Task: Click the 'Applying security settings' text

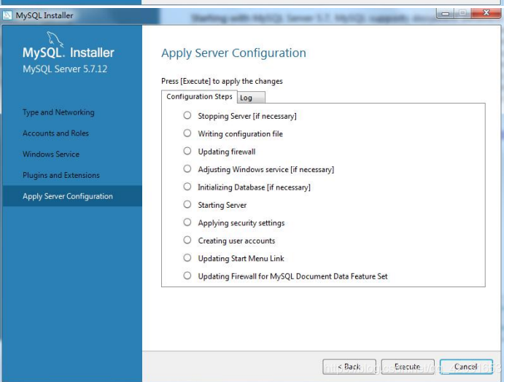Action: click(241, 223)
